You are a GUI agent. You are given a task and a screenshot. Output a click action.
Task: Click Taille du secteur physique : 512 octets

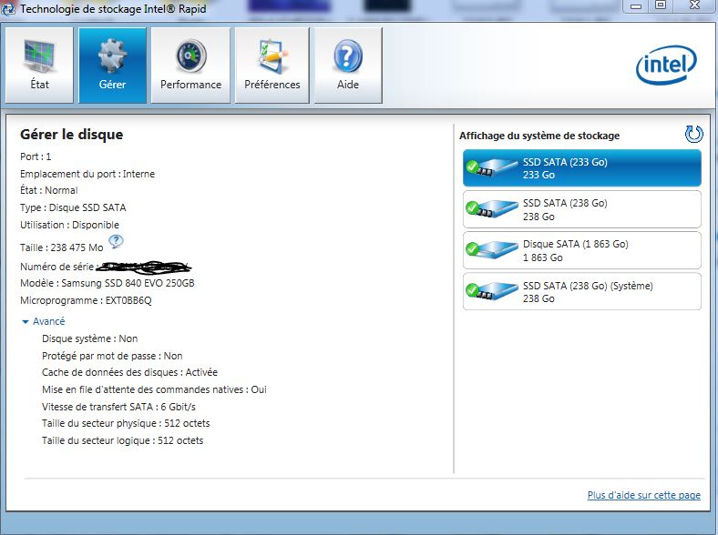126,423
